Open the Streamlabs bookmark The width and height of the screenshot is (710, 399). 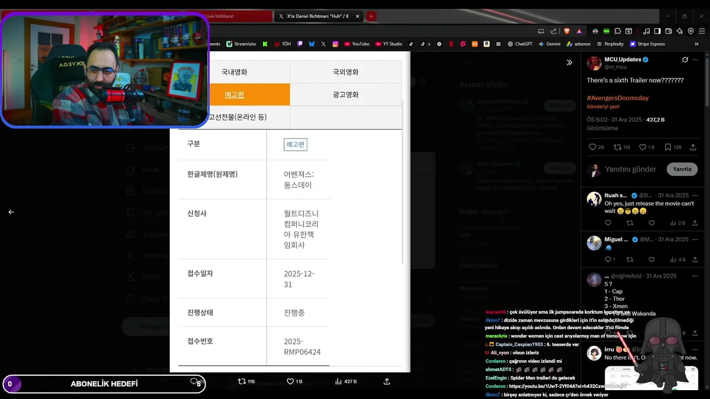[x=241, y=44]
